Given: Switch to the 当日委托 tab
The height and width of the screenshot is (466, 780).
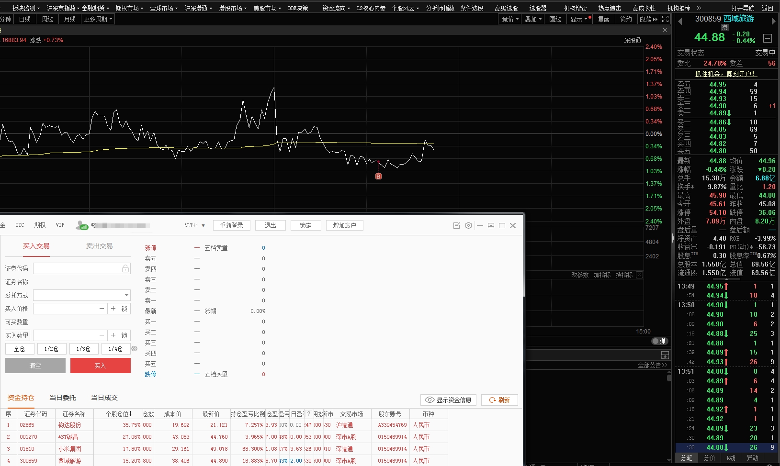Looking at the screenshot, I should click(x=63, y=398).
